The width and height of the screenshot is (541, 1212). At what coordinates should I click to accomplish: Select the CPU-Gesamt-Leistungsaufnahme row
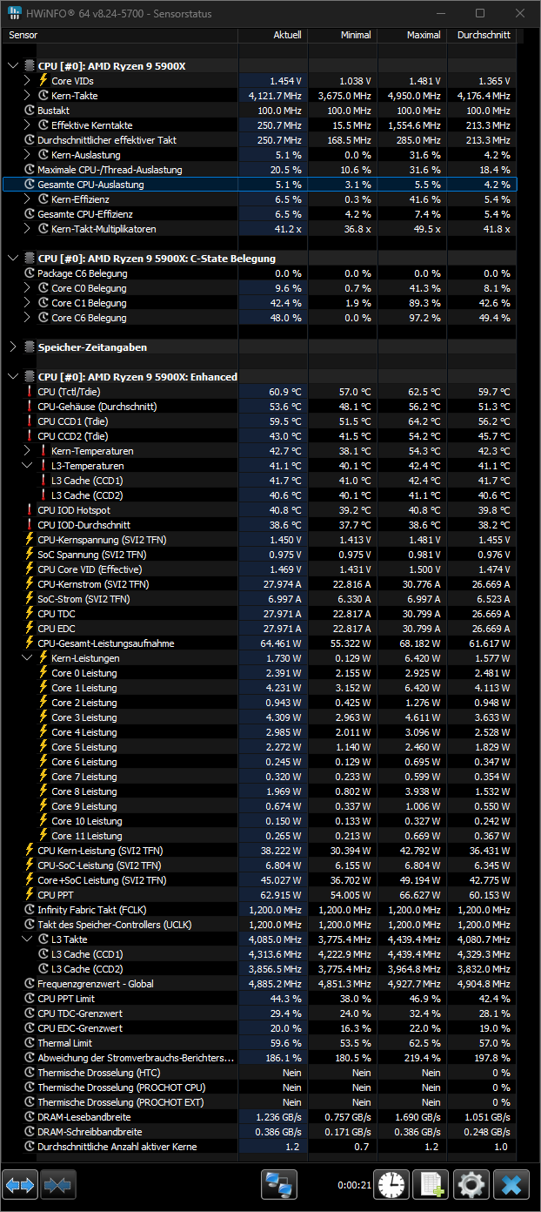[259, 643]
